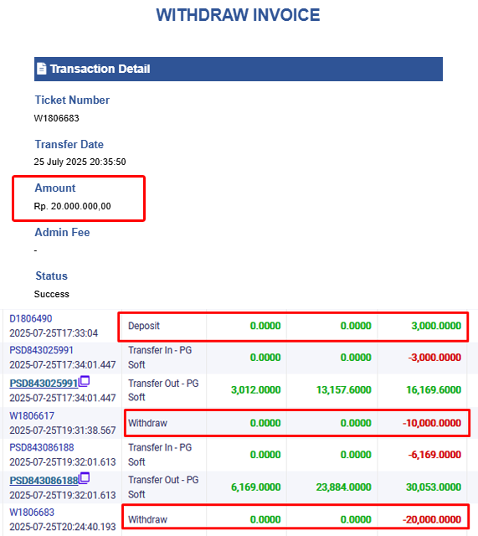Select deposit amount 3,000.0000
Viewport: 478px width, 536px height.
(436, 326)
